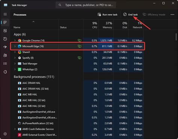
Task: Select the AacKingstonDramHal_x64.exe row
Action: 77,112
